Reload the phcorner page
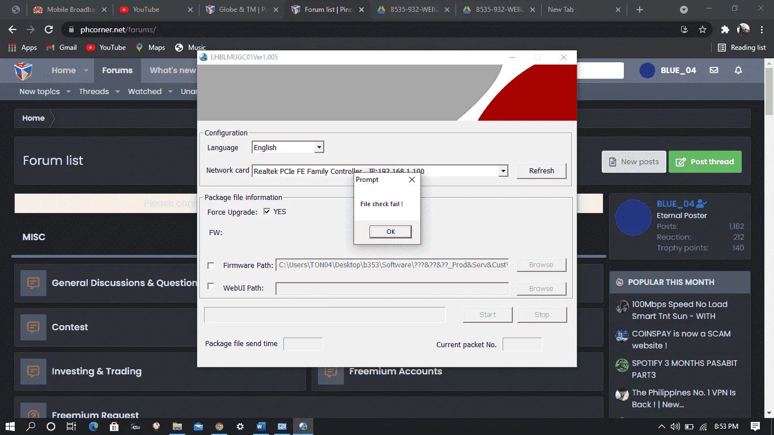The width and height of the screenshot is (774, 435). tap(49, 29)
